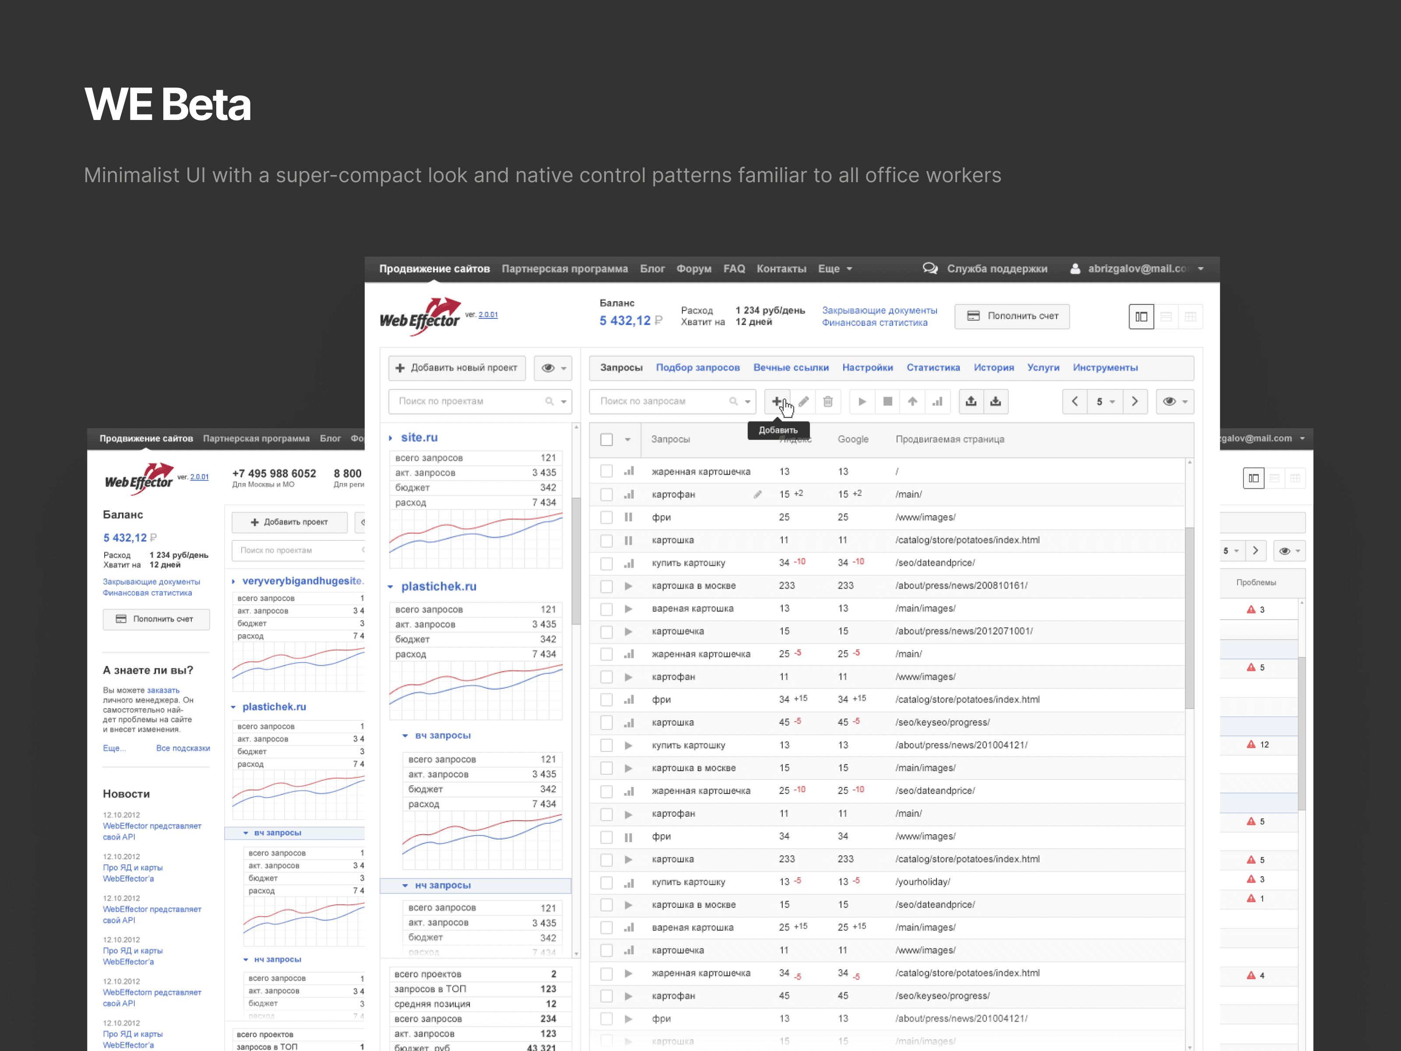Click the stop square icon in toolbar
The image size is (1401, 1051).
(x=887, y=401)
